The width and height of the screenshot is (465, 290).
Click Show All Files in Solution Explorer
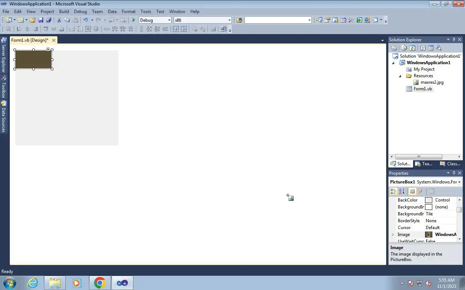[404, 48]
